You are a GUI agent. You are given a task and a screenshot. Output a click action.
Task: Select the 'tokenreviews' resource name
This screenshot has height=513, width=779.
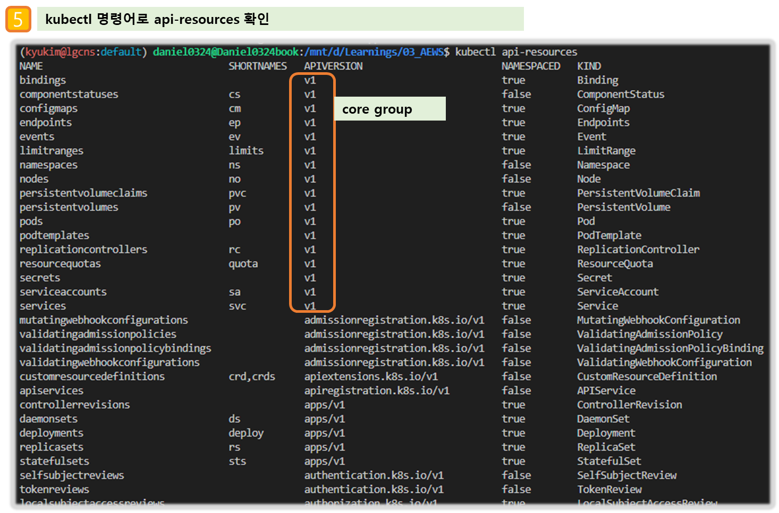(x=54, y=490)
